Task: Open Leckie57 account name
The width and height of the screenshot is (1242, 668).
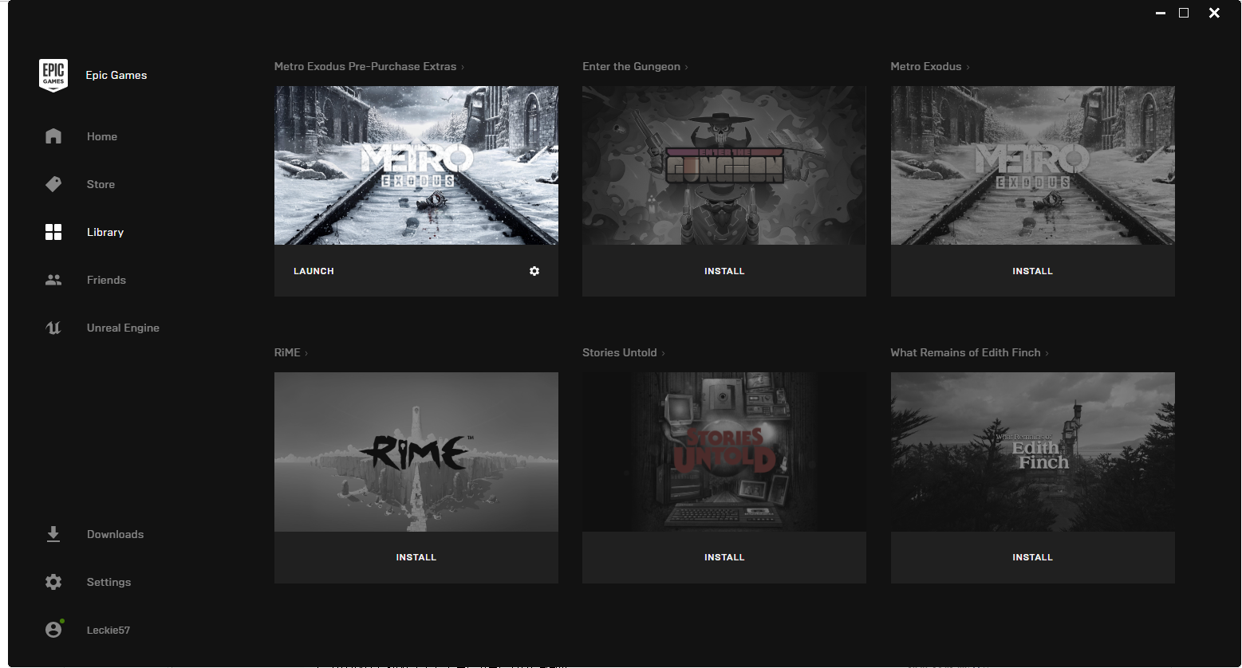Action: click(x=108, y=630)
